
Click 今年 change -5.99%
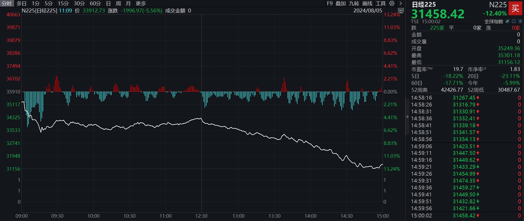pyautogui.click(x=512, y=83)
